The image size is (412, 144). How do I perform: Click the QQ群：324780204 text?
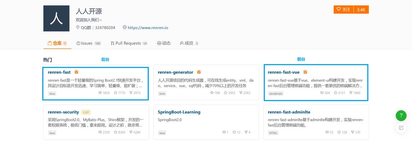pos(98,28)
